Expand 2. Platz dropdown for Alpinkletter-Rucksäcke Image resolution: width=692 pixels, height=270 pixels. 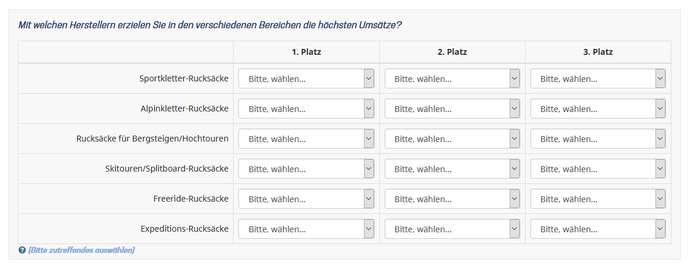[452, 108]
